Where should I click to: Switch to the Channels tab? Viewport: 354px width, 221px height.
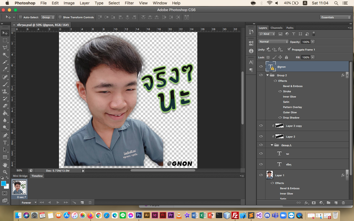click(276, 28)
